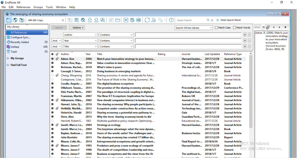
Task: Click Copy to Local Library icon
Action: click(70, 20)
